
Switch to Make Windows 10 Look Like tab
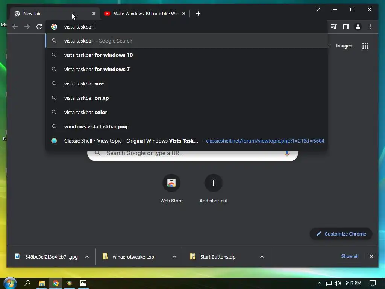[x=145, y=14]
